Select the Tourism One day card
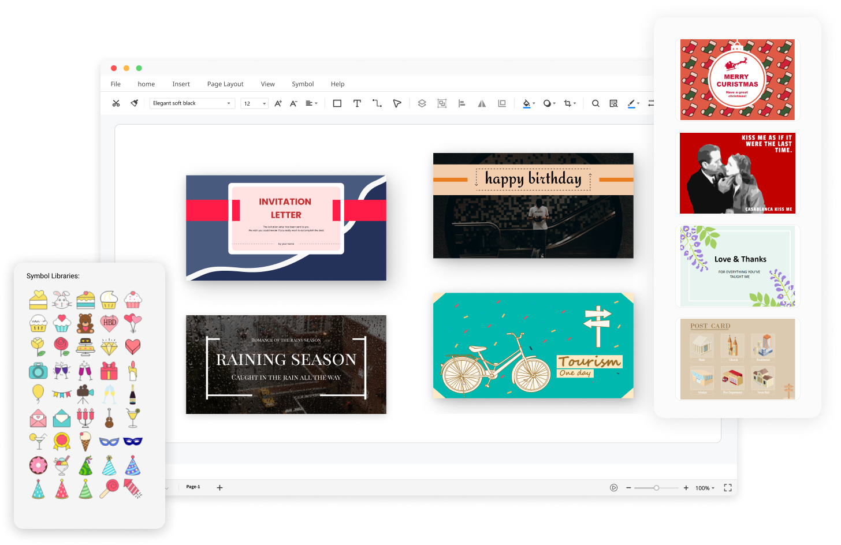The width and height of the screenshot is (841, 545). (533, 345)
